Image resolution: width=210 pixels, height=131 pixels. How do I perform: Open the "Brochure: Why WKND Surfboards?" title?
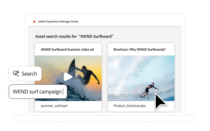[x=139, y=49]
